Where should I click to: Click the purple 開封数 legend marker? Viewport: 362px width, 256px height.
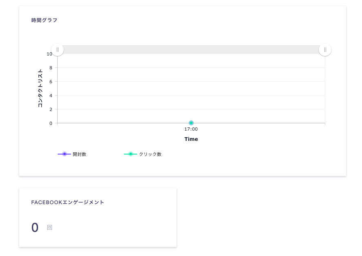coord(64,154)
